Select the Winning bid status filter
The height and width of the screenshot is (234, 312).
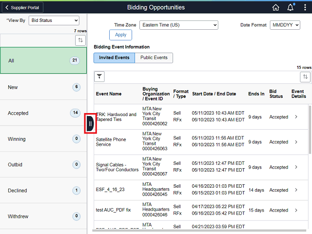pos(43,138)
